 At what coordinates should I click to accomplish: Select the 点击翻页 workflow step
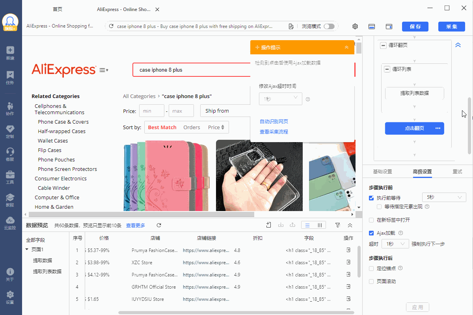pyautogui.click(x=415, y=128)
